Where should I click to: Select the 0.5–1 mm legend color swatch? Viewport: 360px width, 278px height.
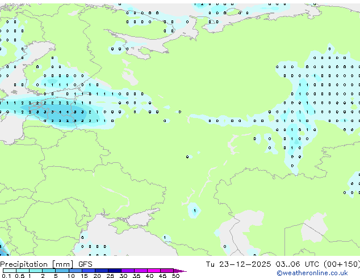[23, 271]
